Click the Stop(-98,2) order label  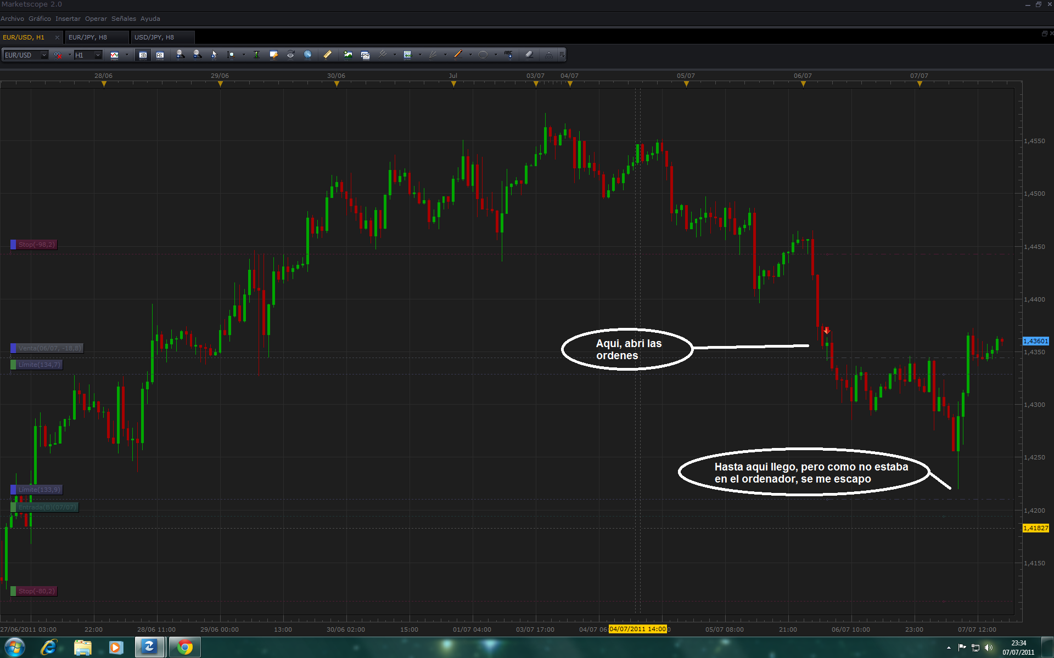point(36,245)
